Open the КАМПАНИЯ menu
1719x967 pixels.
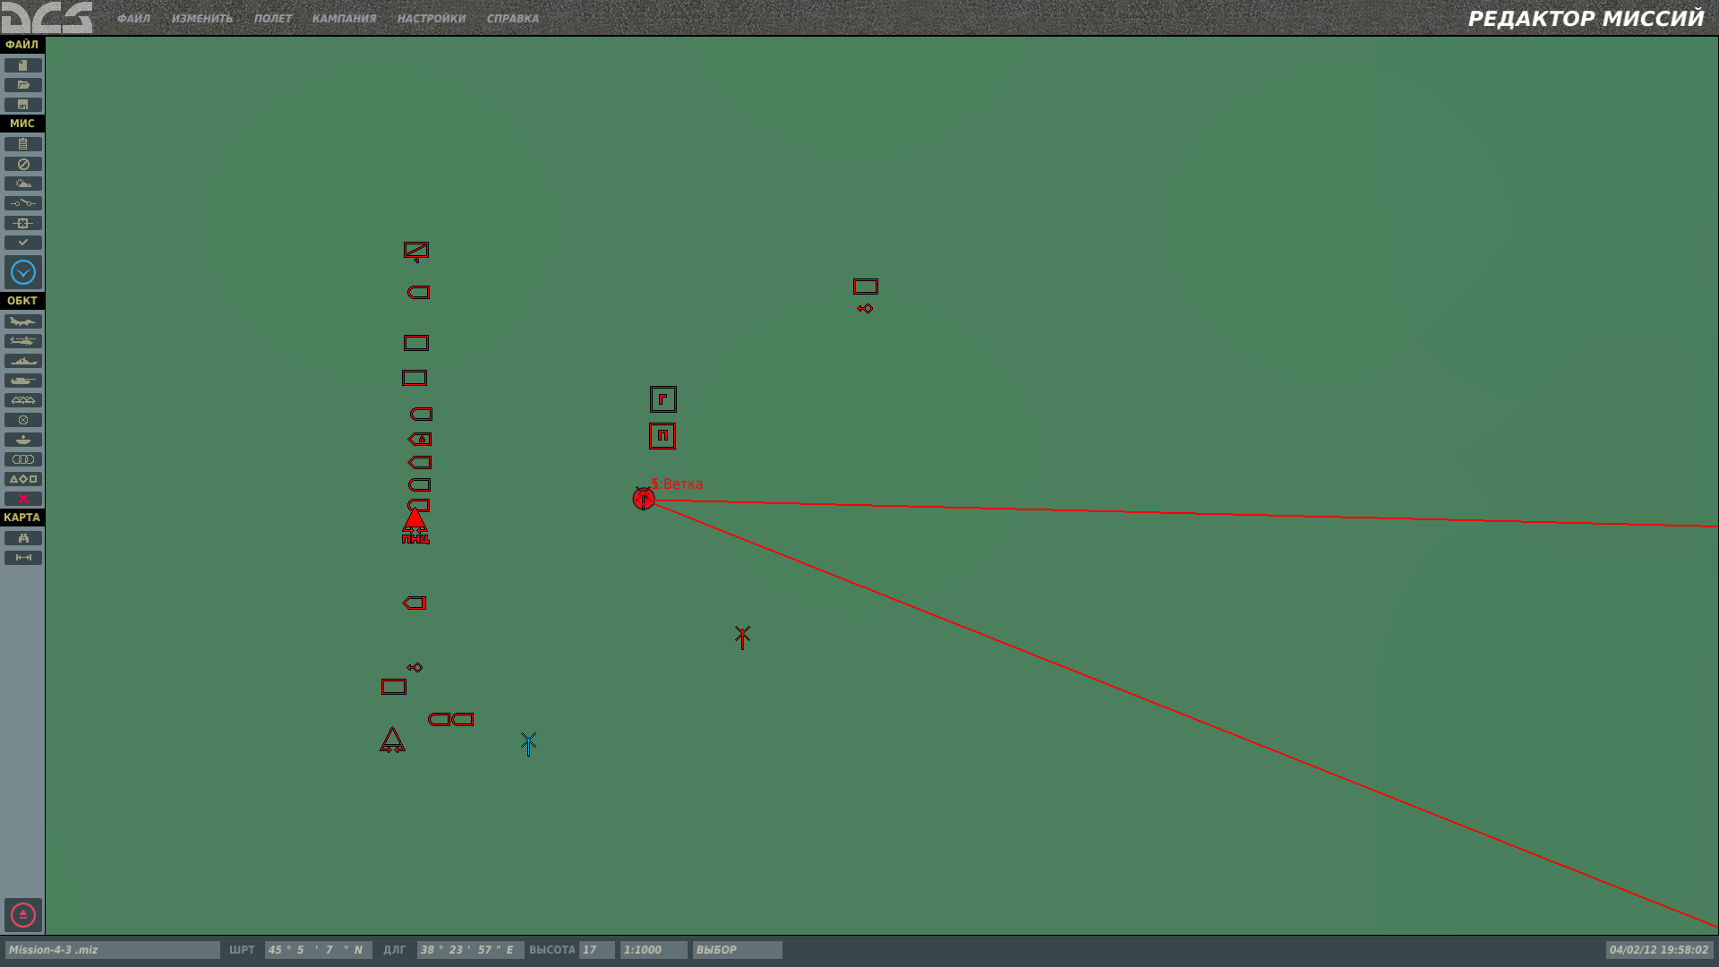click(344, 19)
